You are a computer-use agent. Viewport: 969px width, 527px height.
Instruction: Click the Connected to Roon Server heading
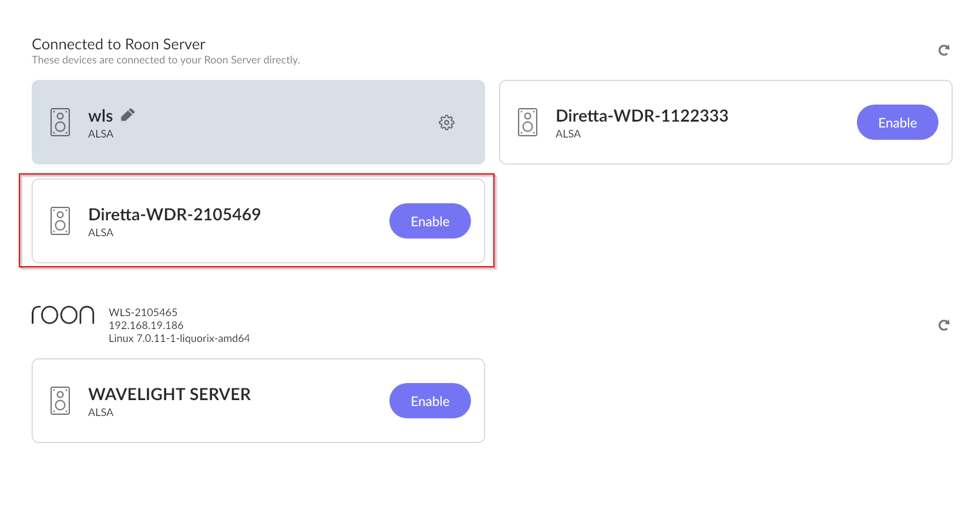[119, 44]
